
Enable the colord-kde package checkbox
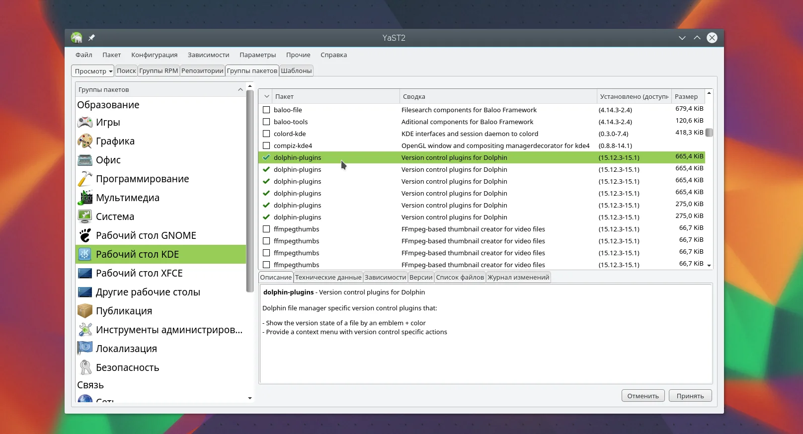click(266, 134)
